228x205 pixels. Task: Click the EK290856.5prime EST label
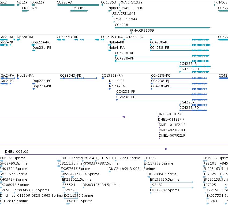coord(162,174)
